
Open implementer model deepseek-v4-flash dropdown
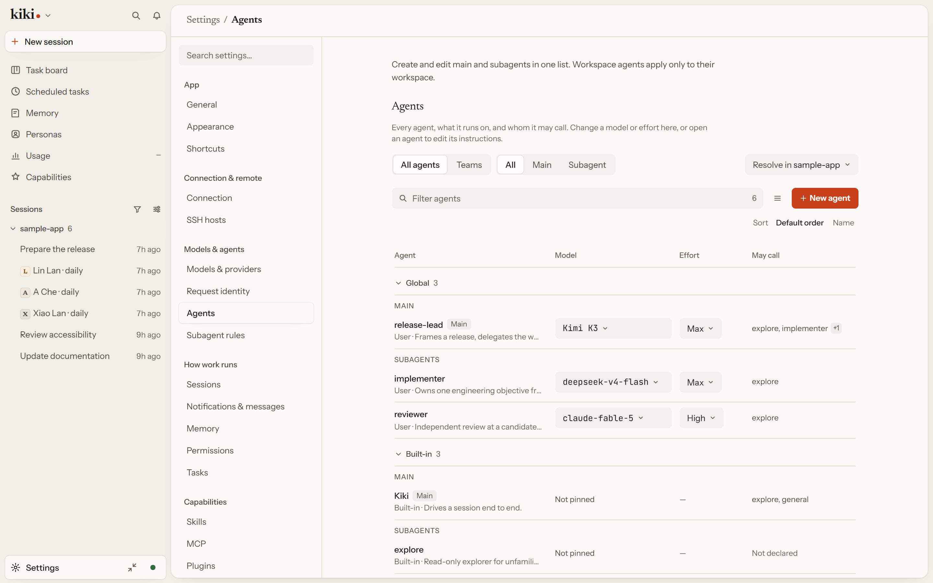coord(613,382)
